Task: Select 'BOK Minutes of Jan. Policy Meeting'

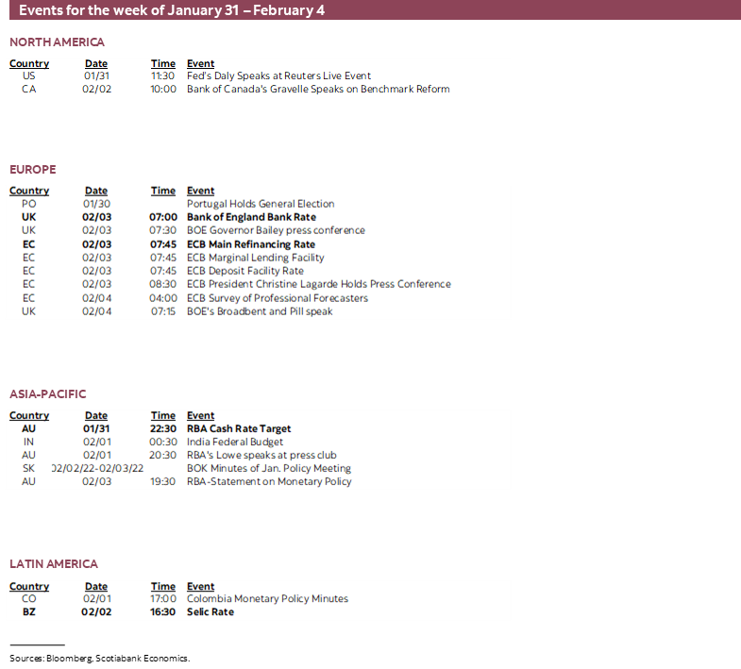Action: click(269, 468)
